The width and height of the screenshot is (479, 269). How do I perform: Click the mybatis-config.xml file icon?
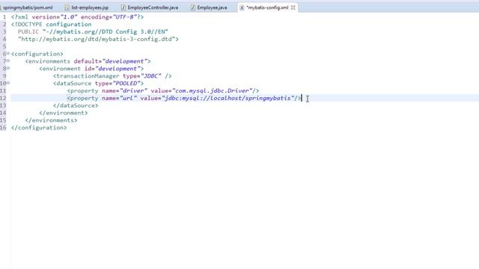click(242, 7)
